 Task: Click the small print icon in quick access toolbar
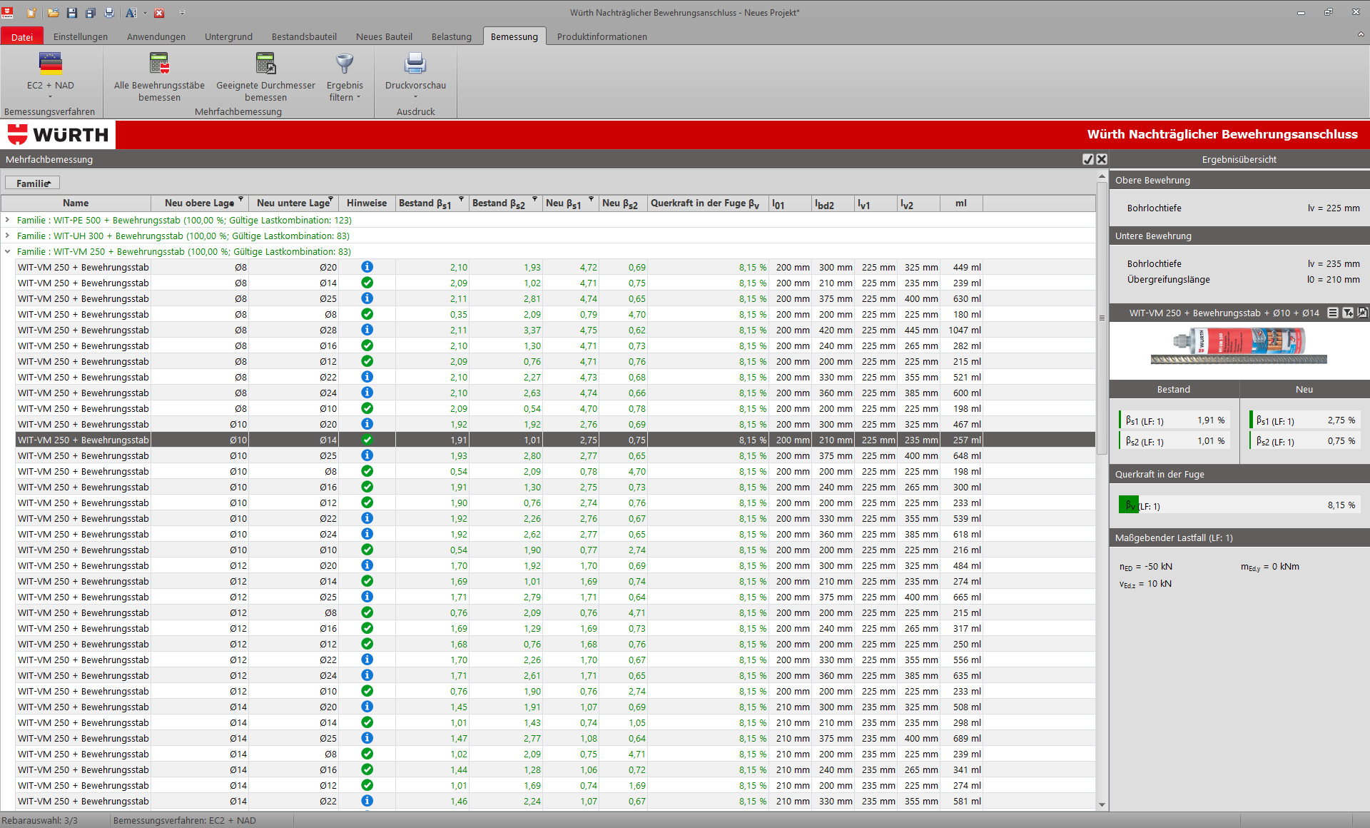click(109, 13)
